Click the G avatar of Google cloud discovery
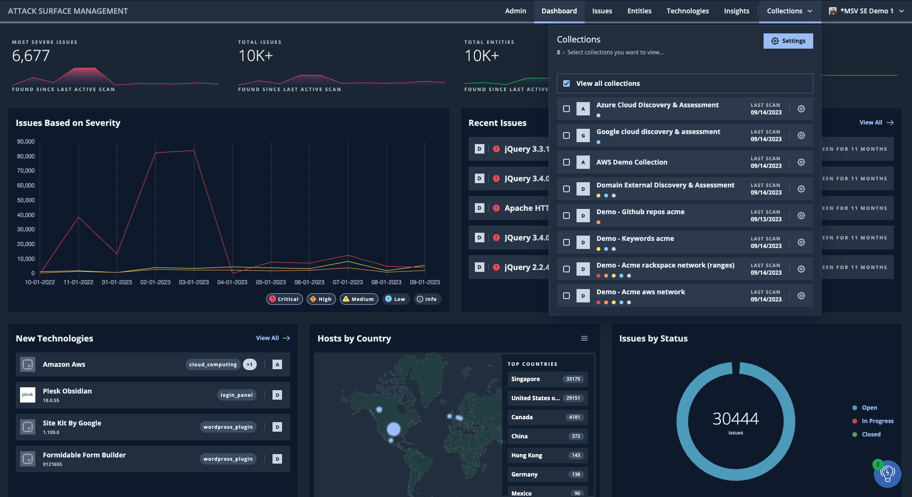 583,135
